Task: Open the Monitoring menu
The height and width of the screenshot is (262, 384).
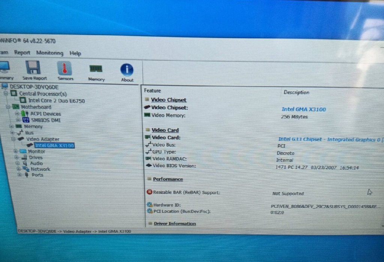Action: (50, 53)
